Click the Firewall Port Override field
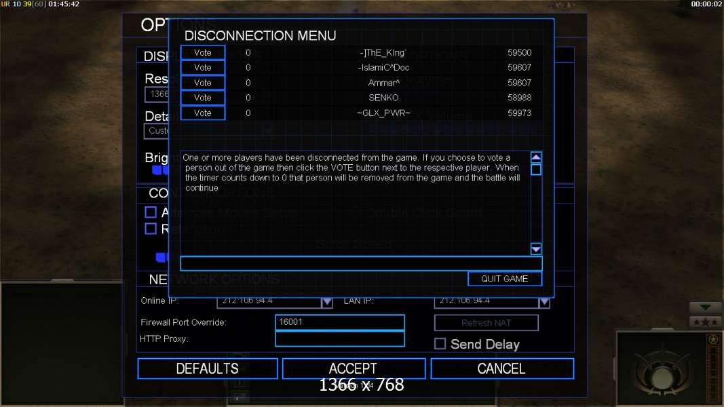 [340, 322]
